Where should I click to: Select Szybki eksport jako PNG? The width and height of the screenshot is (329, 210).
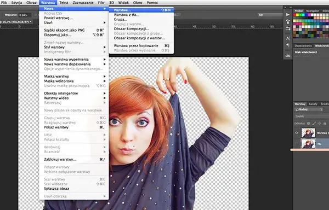pos(73,30)
